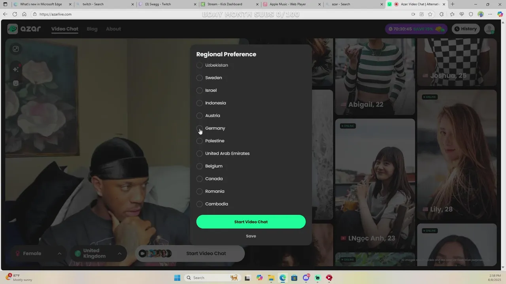
Task: Select the Canada radio button
Action: [x=200, y=179]
